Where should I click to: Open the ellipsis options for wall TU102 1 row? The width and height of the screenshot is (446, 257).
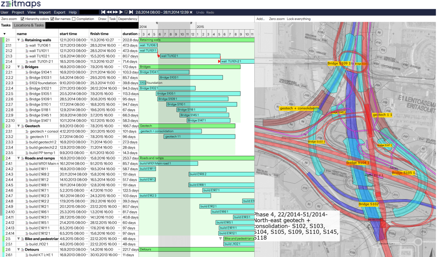(x=119, y=56)
